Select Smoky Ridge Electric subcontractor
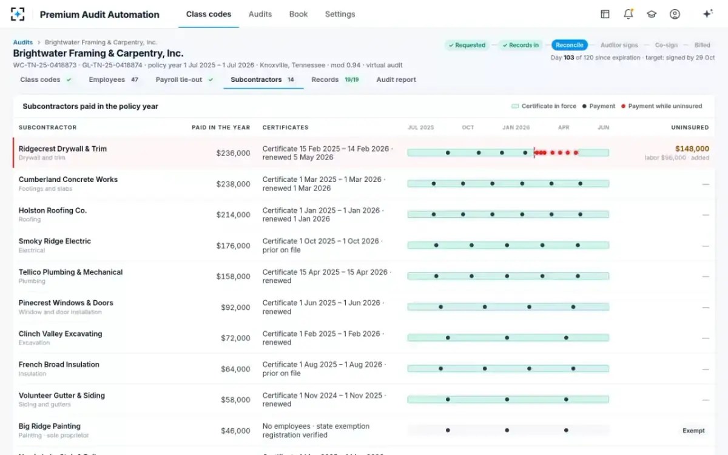Screen dimensions: 728x455 (55, 241)
